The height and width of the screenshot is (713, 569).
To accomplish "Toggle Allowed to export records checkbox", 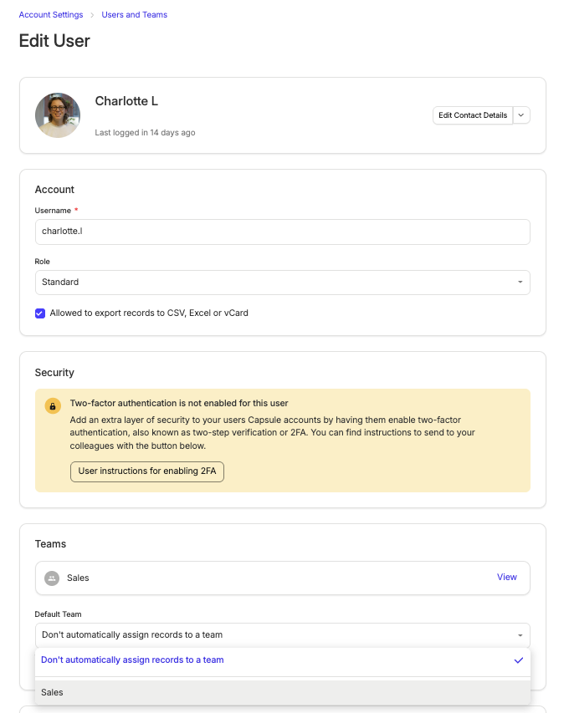I will coord(40,313).
